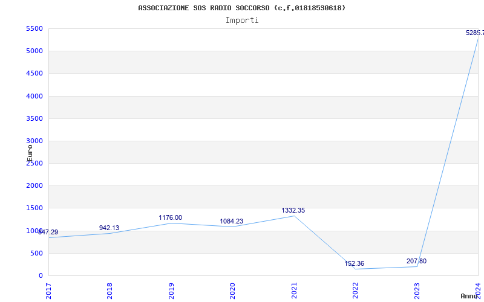
Task: Click the 1500 y-axis tick label
Action: [x=34, y=208]
